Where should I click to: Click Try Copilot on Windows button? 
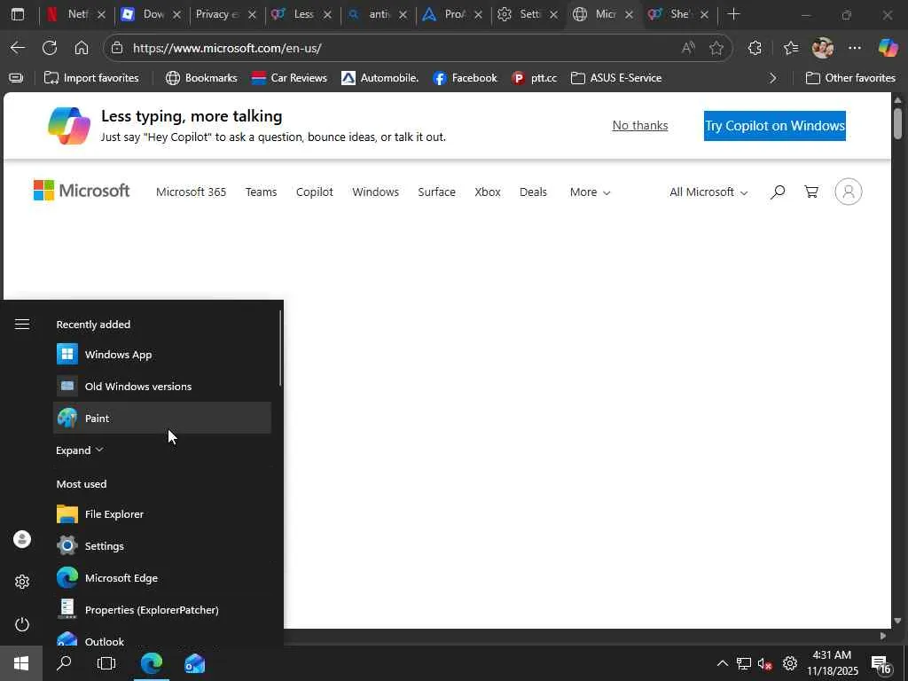[775, 126]
